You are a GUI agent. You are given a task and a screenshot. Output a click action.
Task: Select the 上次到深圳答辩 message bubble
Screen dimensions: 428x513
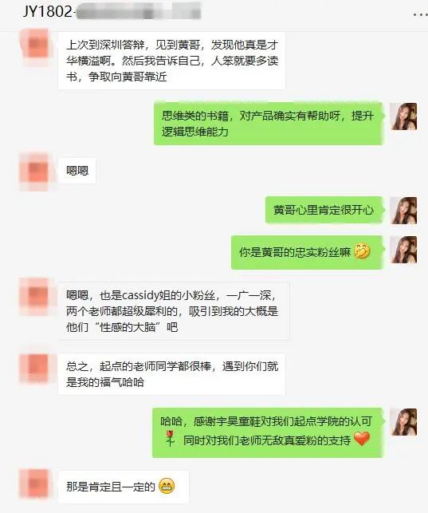171,61
